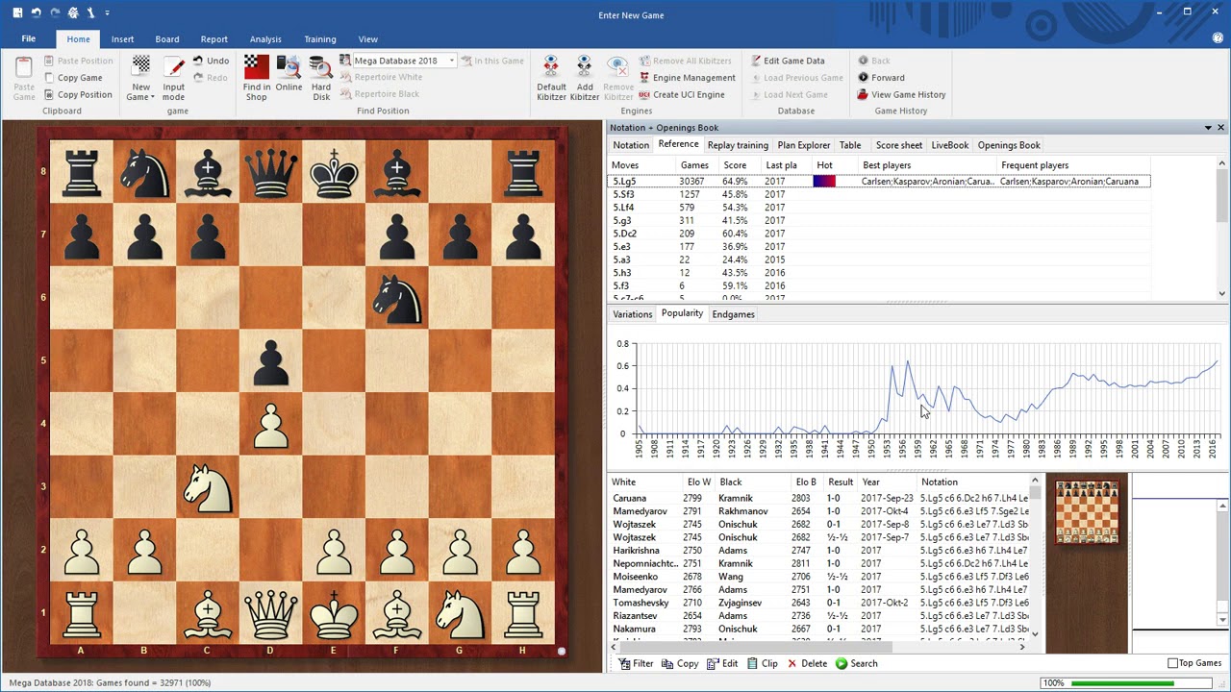Open the quick access toolbar customize arrow
This screenshot has width=1231, height=692.
coord(107,13)
